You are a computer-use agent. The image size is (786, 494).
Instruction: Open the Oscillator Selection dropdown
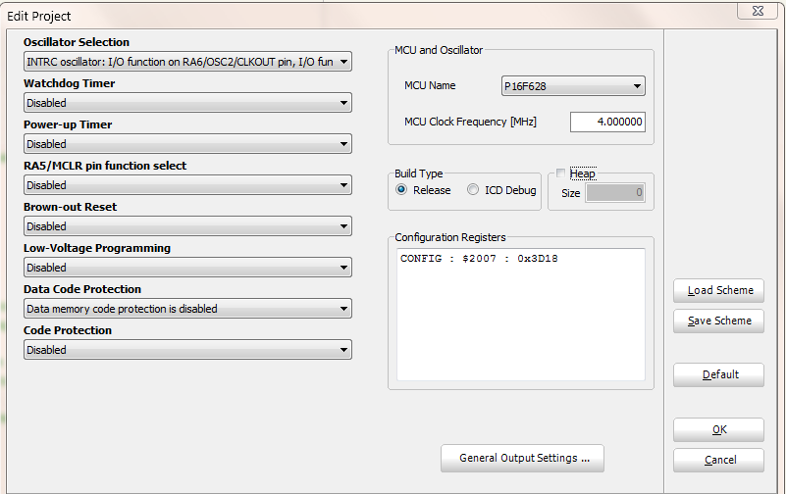click(x=187, y=62)
